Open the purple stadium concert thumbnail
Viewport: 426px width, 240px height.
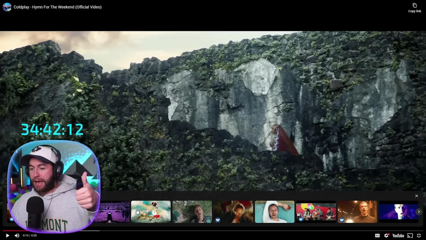point(112,212)
